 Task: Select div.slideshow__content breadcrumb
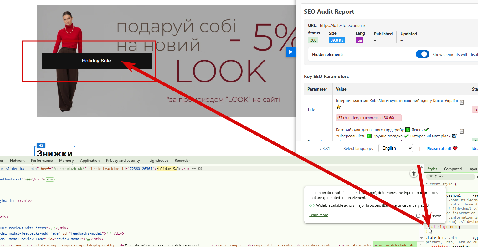(316, 245)
